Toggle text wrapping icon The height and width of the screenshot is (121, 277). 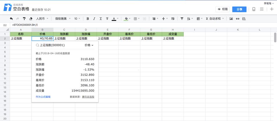(173, 19)
